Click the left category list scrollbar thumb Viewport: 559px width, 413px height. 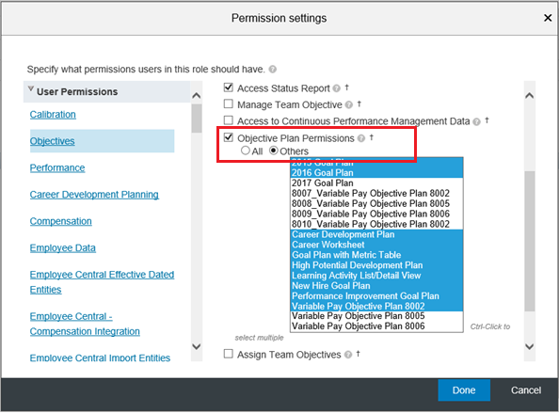tap(197, 119)
